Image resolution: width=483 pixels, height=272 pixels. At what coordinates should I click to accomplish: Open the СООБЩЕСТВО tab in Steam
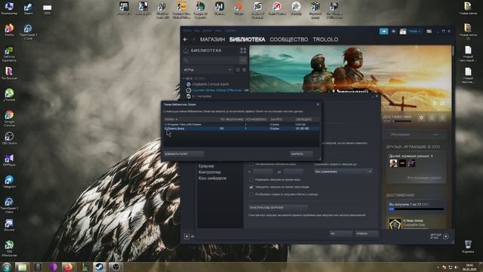coord(288,39)
